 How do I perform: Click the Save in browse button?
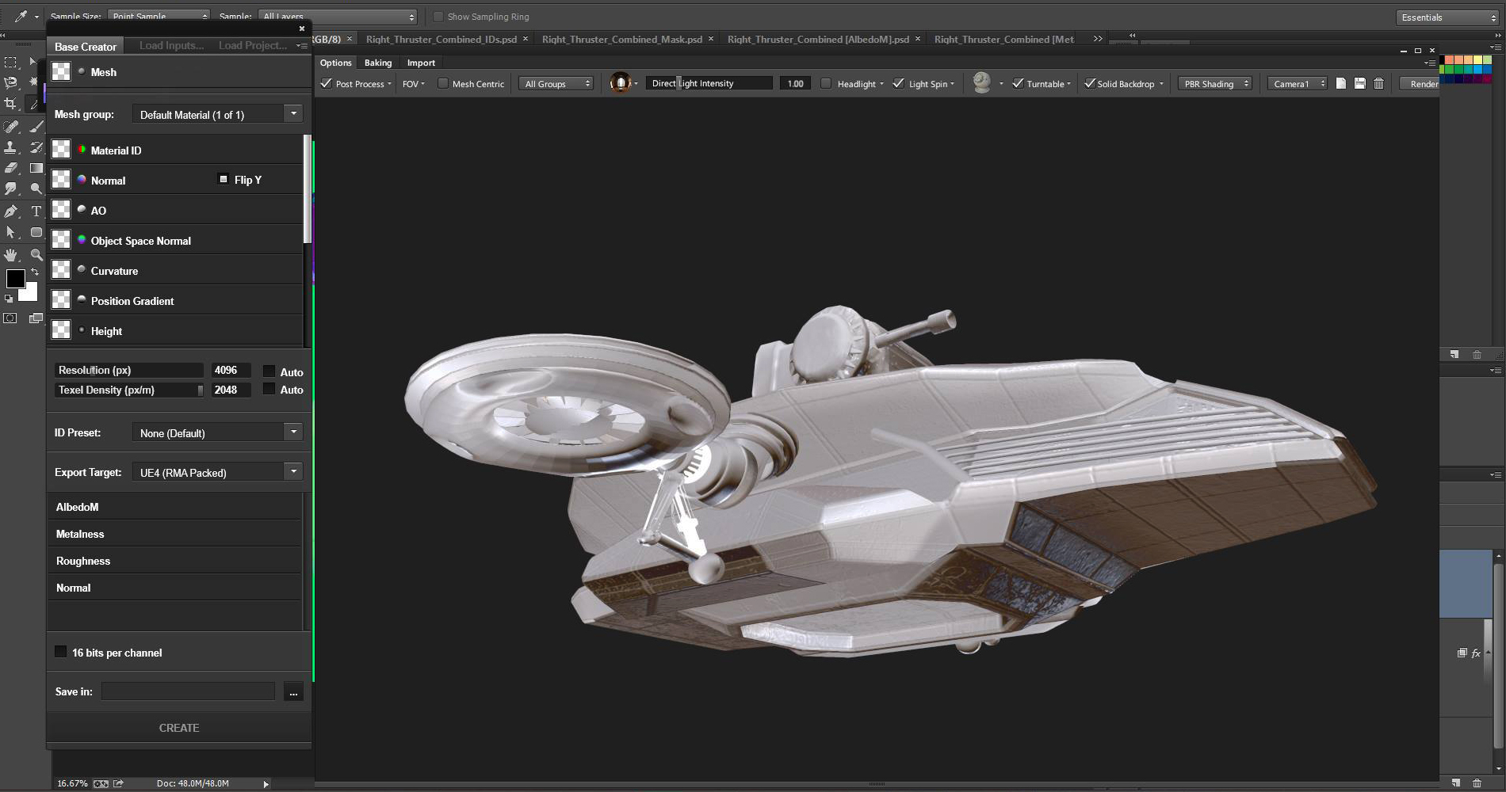pyautogui.click(x=293, y=691)
